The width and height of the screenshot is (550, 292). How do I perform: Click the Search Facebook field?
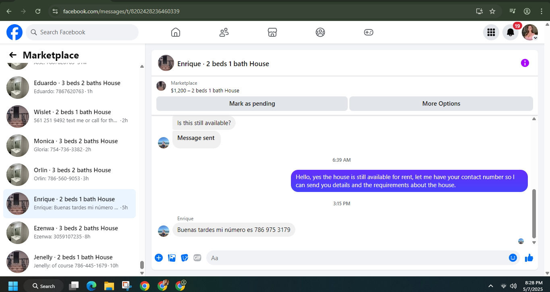click(82, 32)
